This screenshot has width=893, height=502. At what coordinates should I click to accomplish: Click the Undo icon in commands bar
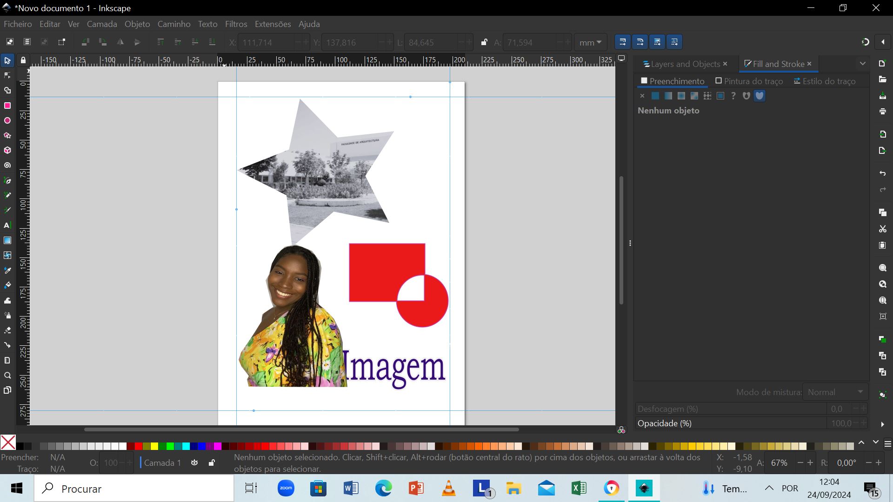[x=882, y=173]
